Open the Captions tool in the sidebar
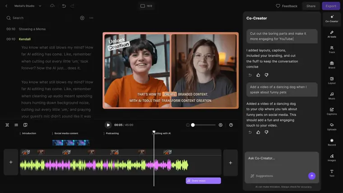This screenshot has height=193, width=343. click(332, 111)
